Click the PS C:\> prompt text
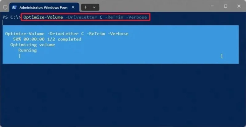Image resolution: width=246 pixels, height=127 pixels. tap(12, 17)
